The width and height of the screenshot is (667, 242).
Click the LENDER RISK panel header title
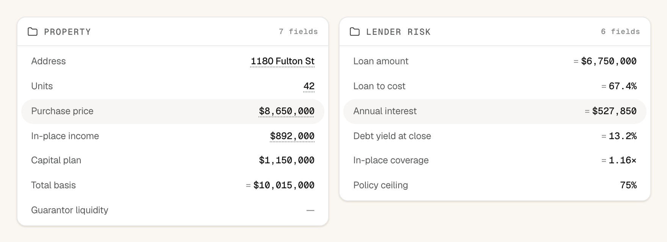(x=398, y=32)
